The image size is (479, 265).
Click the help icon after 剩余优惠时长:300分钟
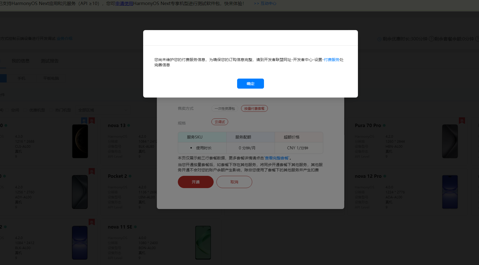431,39
